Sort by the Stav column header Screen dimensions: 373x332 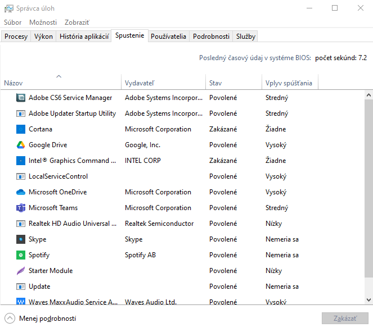233,81
